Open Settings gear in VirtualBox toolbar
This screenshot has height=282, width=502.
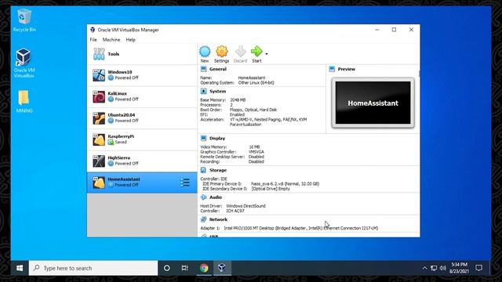pos(221,51)
